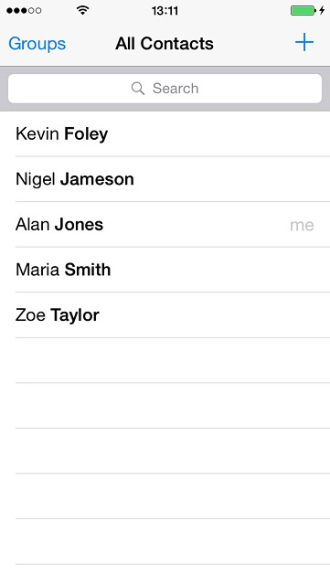The width and height of the screenshot is (330, 585).
Task: Tap the battery indicator icon
Action: pyautogui.click(x=303, y=10)
